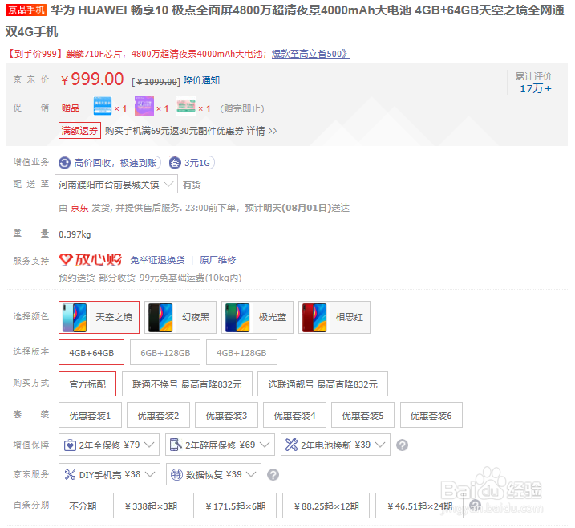The width and height of the screenshot is (575, 528).
Task: Open 爆款至高立省500 promotion link
Action: [x=310, y=54]
